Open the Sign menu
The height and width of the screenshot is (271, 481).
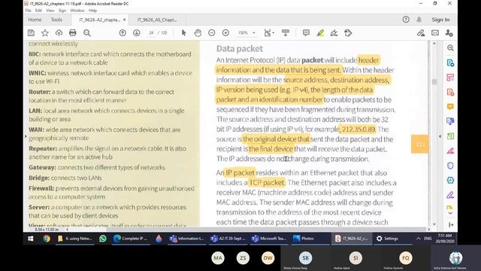(62, 11)
